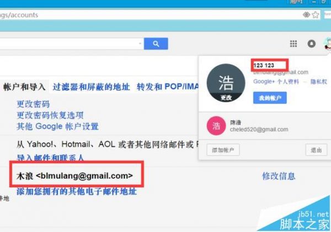Click 添加您拥有的其他电子邮件地址 link
331x232 pixels.
(x=77, y=191)
